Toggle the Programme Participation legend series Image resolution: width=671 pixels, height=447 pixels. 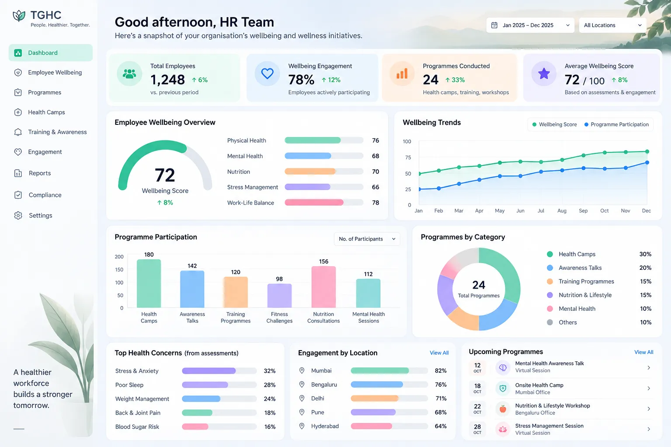(x=616, y=124)
